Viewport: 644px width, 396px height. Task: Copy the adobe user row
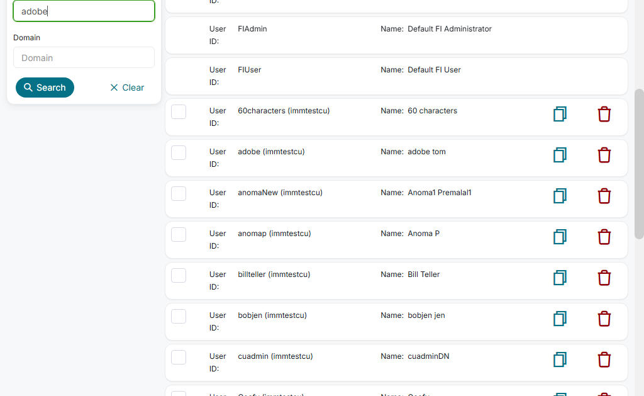[560, 155]
